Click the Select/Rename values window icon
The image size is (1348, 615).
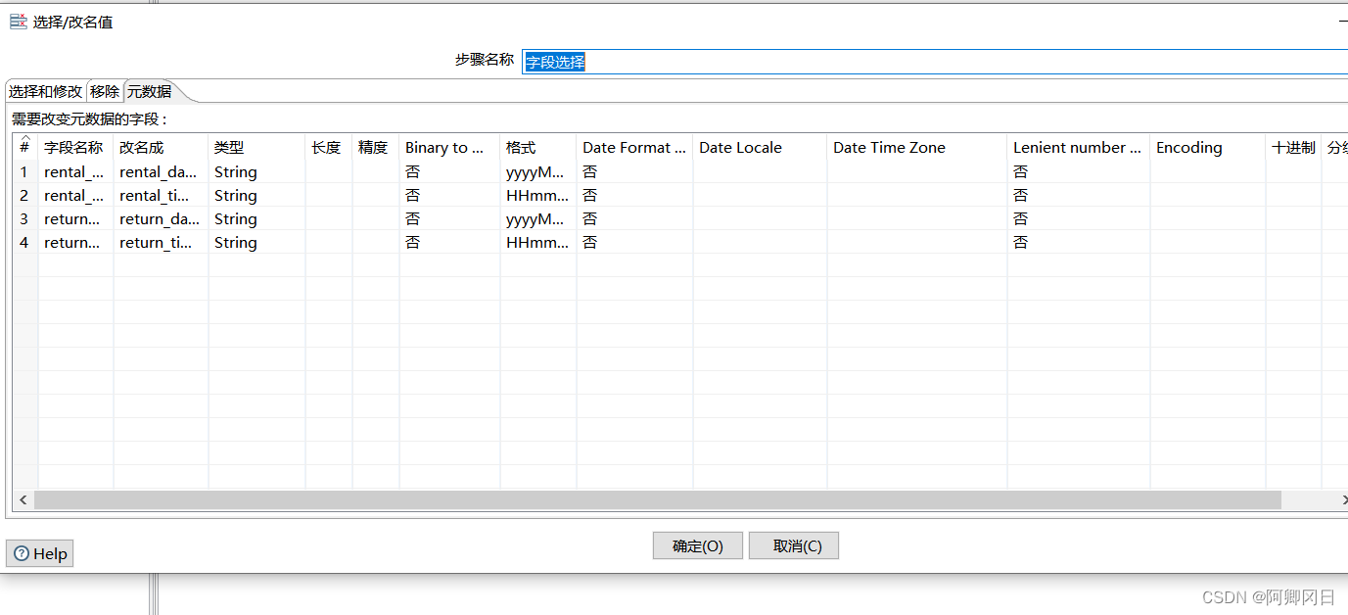coord(19,22)
